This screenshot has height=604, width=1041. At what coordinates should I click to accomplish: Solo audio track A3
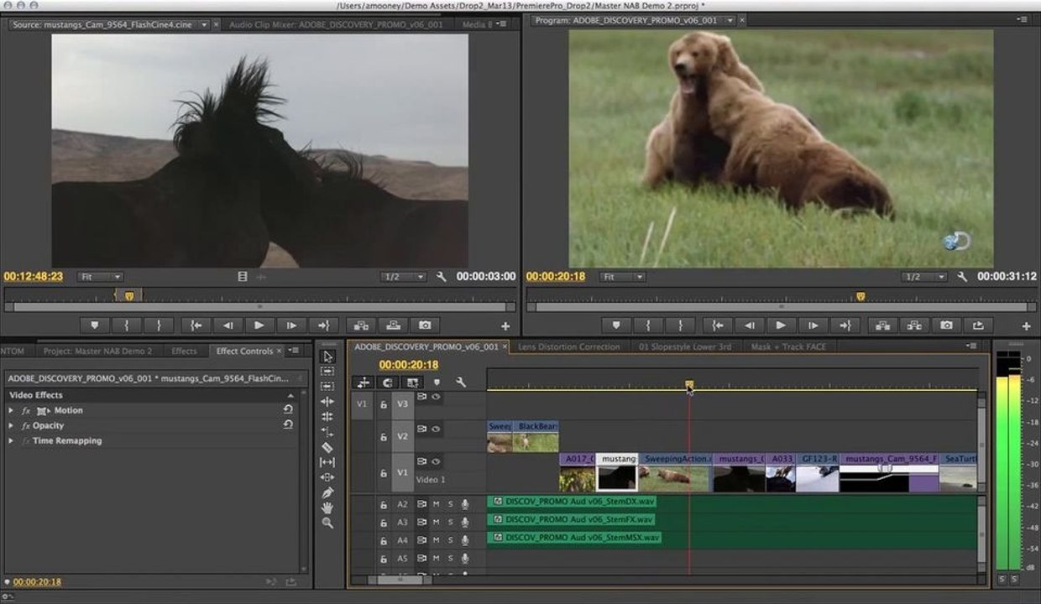click(x=450, y=523)
